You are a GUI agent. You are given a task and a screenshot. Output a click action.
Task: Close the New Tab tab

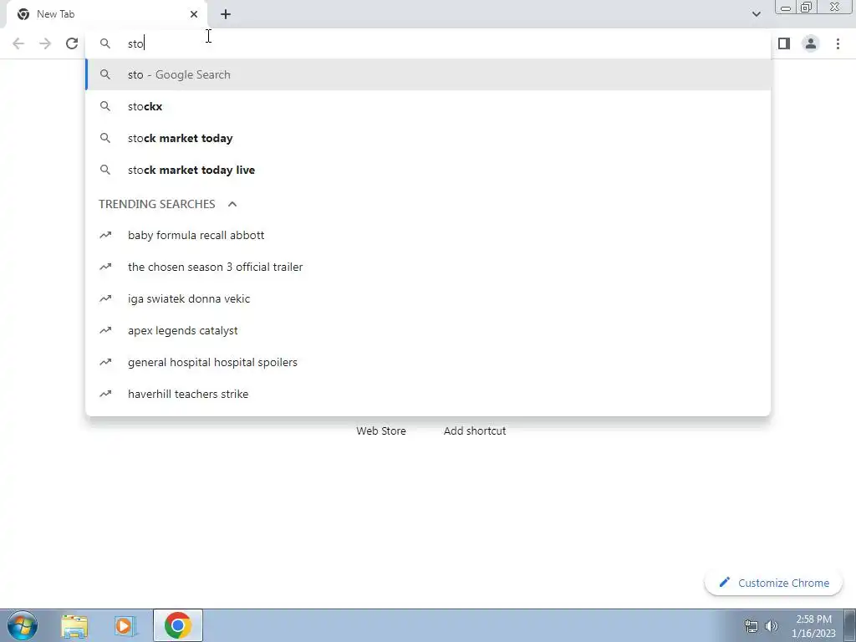pyautogui.click(x=194, y=14)
